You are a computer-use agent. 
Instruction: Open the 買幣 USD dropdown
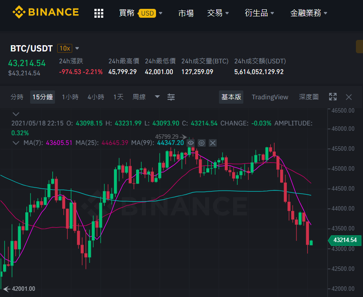pyautogui.click(x=141, y=13)
